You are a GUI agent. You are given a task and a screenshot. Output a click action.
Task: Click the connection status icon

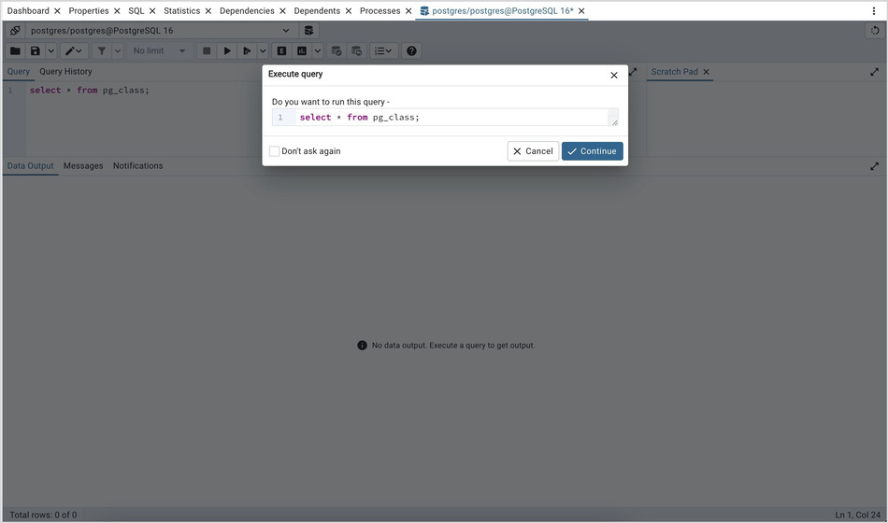[x=15, y=31]
